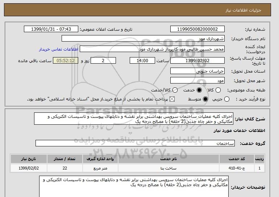Click the remaining time field 05:52:12
279x197 pixels.
coord(66,60)
